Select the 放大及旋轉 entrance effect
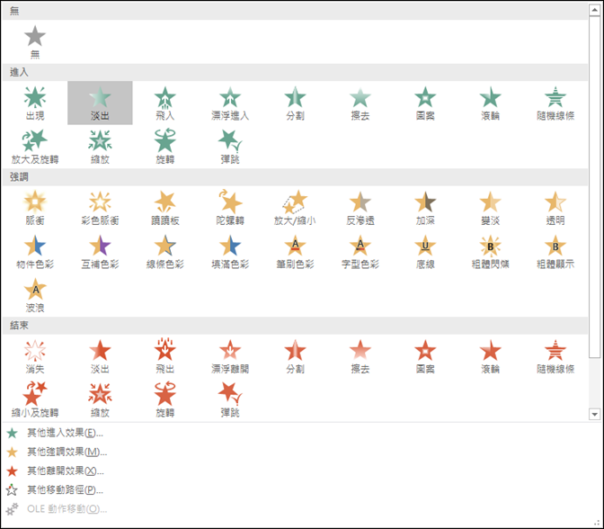This screenshot has height=529, width=604. [35, 147]
